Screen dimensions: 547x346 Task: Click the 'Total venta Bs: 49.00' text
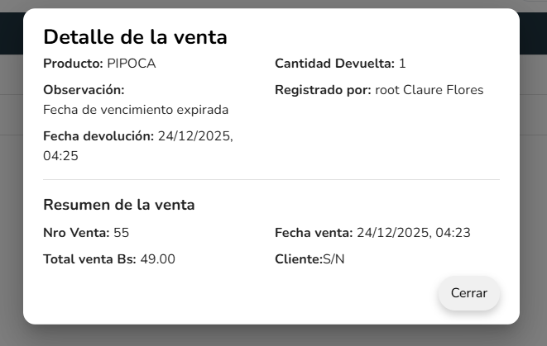tap(109, 259)
